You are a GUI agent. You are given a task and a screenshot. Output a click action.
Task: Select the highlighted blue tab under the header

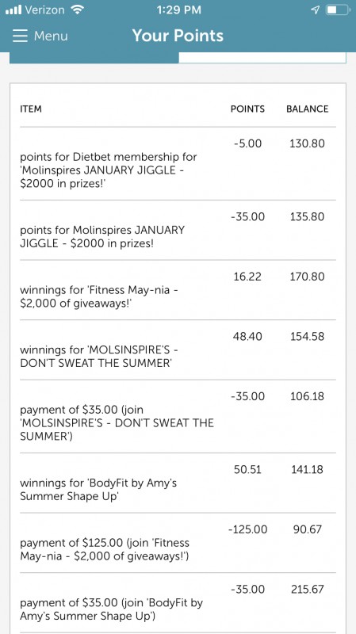(x=94, y=58)
